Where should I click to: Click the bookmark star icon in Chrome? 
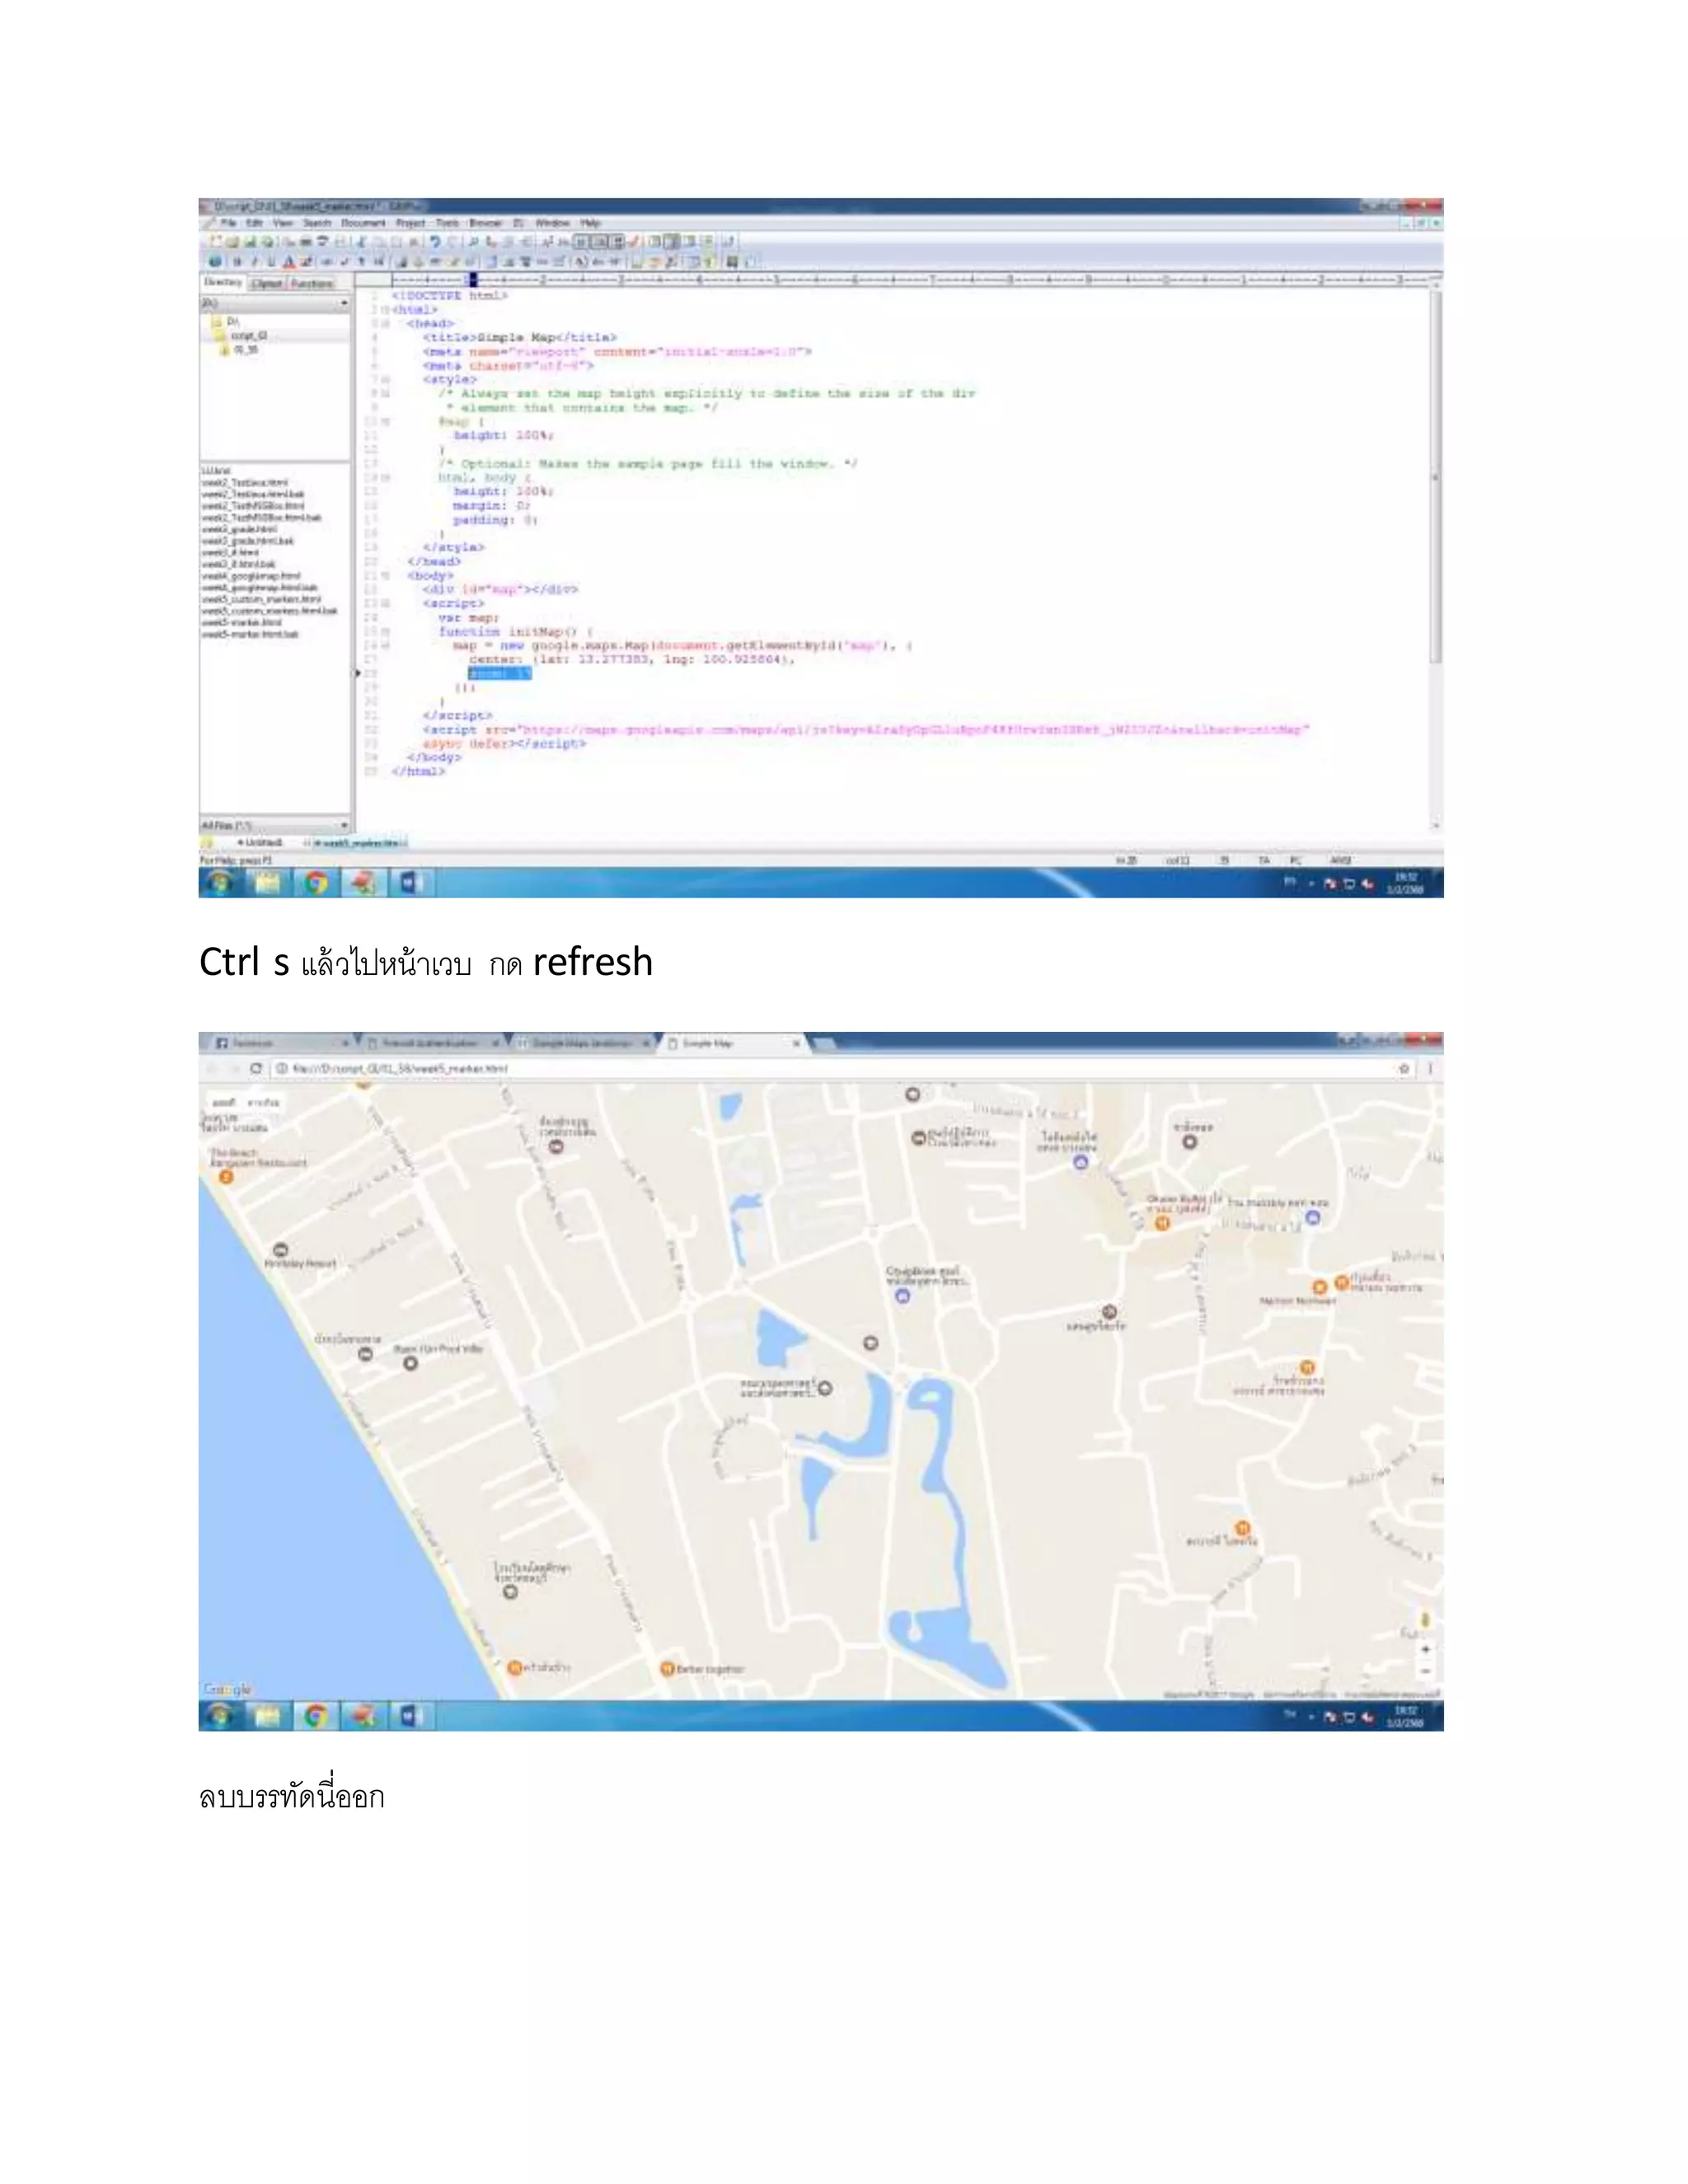(x=1404, y=1068)
